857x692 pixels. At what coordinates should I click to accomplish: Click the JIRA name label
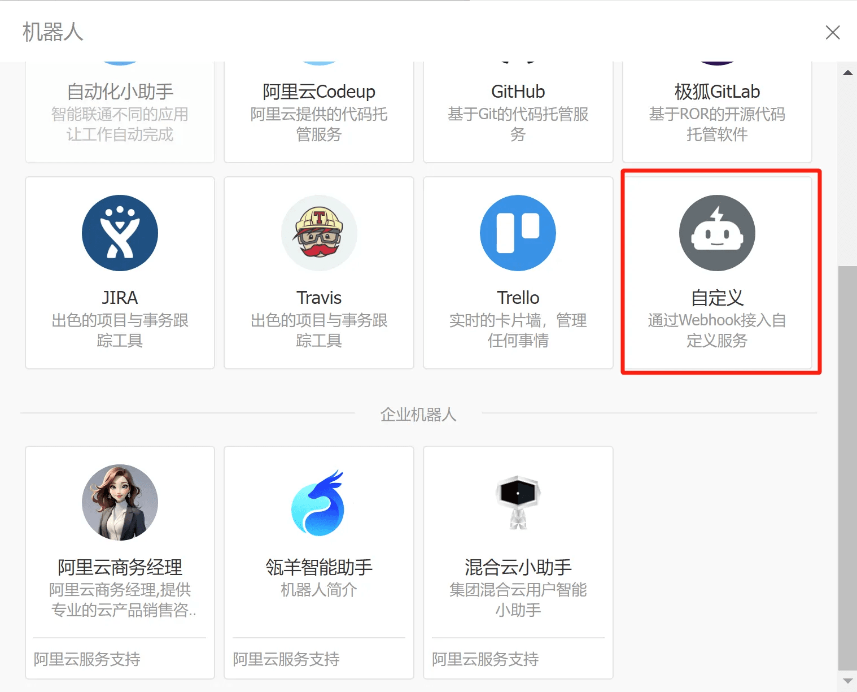tap(120, 298)
